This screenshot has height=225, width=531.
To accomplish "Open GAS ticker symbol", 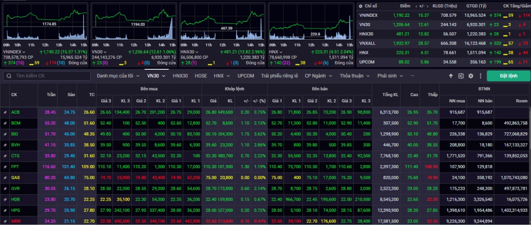I will (15, 177).
